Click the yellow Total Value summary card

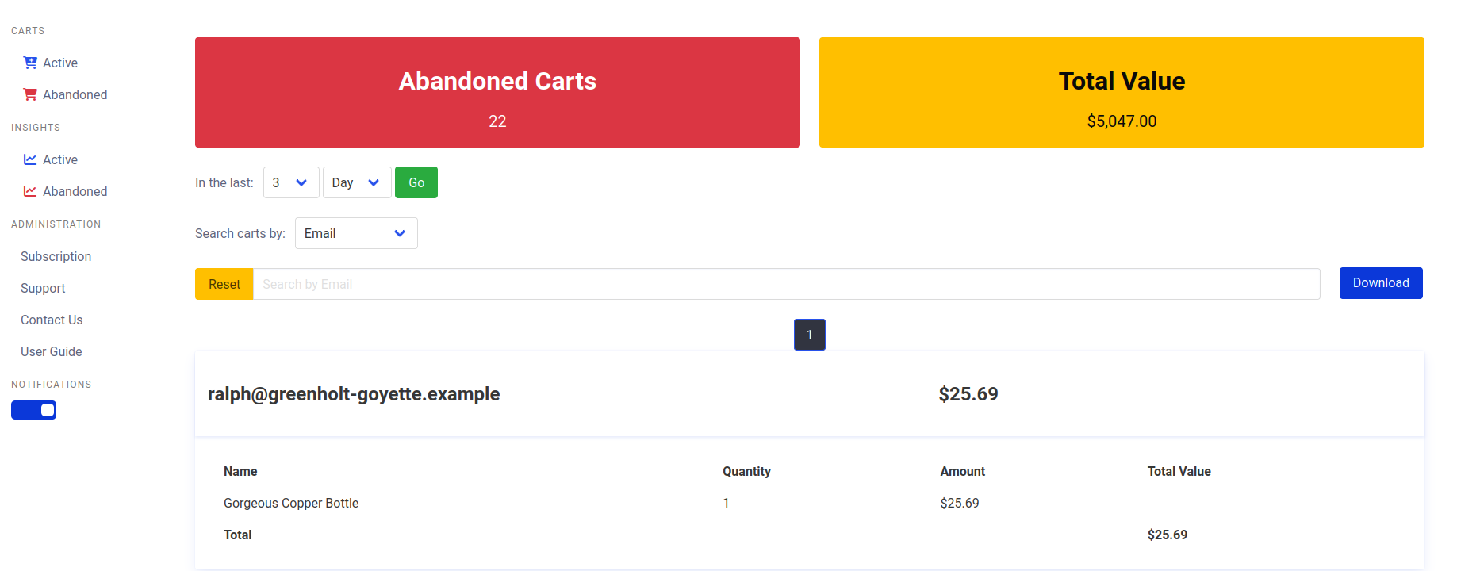(1122, 92)
